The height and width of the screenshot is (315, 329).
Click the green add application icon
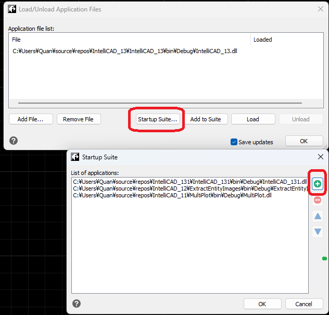pos(317,184)
